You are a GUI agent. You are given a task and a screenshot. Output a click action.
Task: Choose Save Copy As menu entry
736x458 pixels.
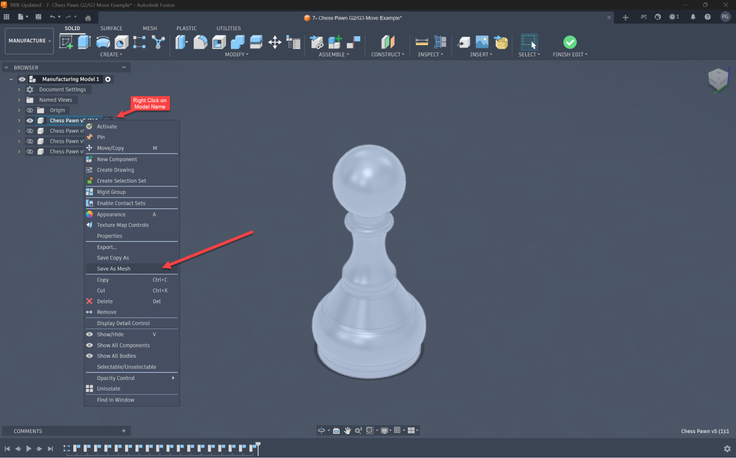tap(131, 258)
